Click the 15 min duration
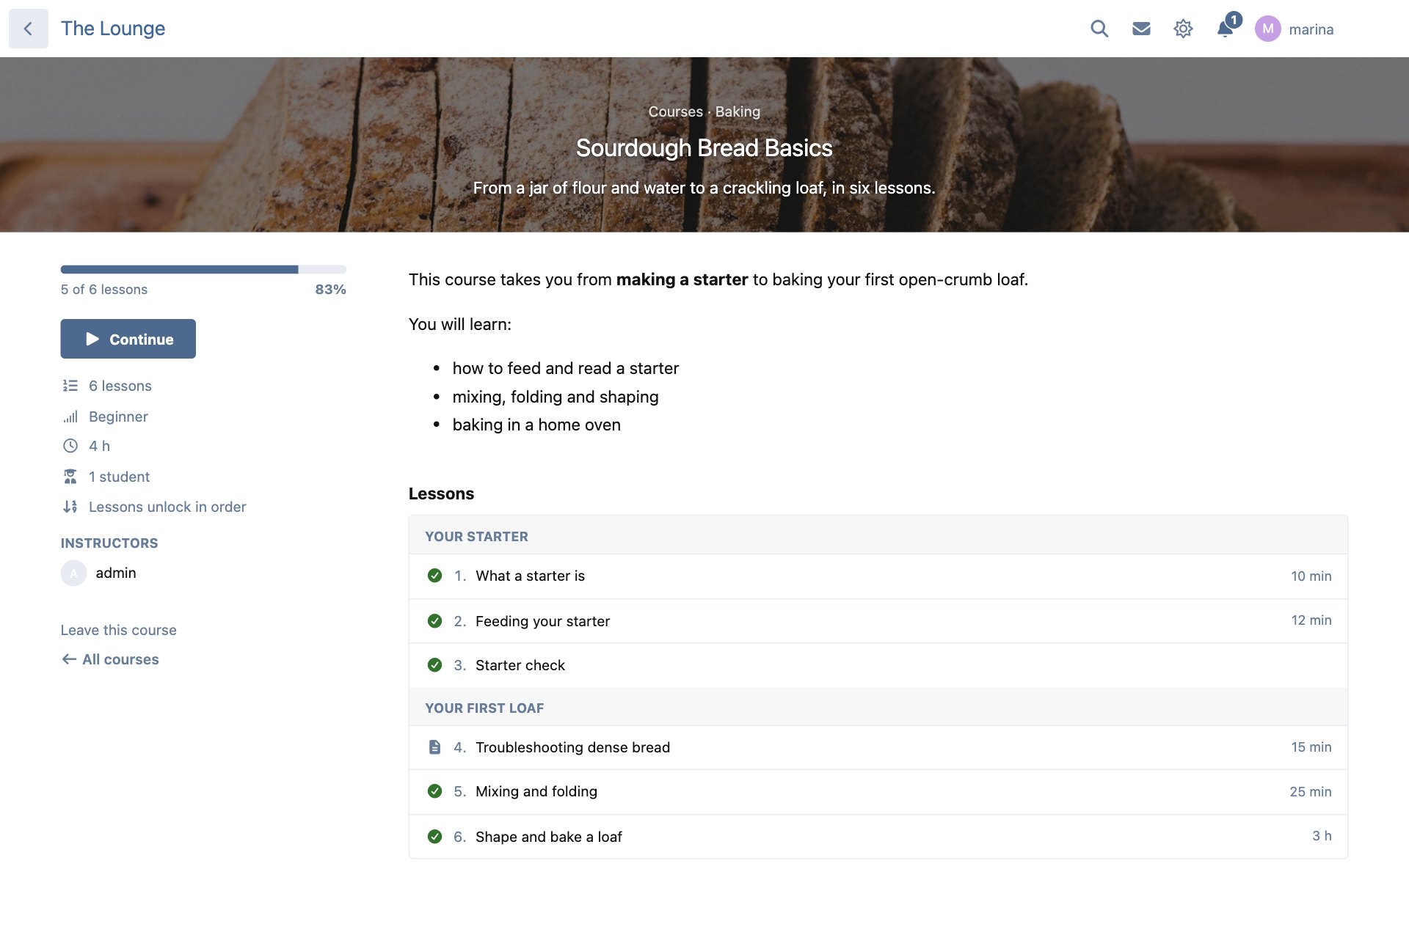Screen dimensions: 1409x946 coord(1311,747)
